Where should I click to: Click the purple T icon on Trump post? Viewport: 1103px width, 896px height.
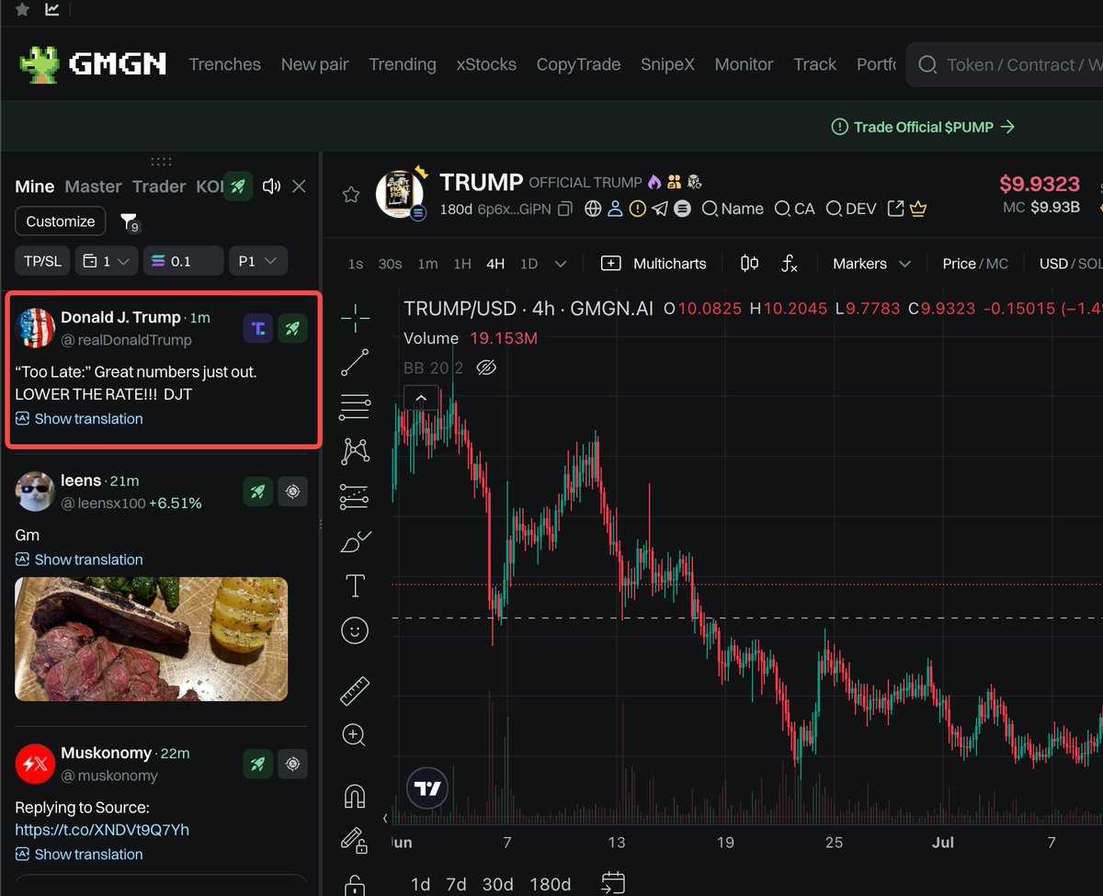258,329
